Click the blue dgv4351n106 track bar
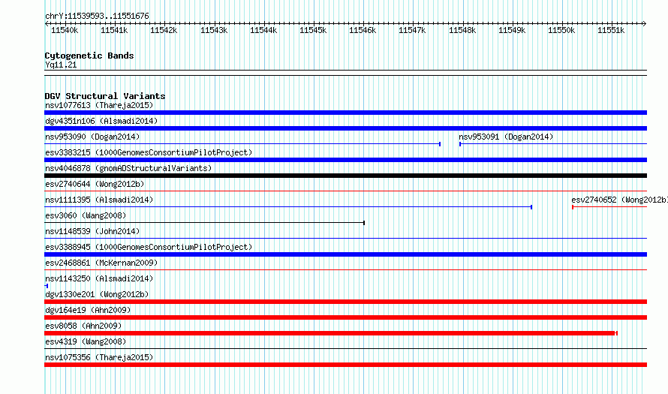This screenshot has height=394, width=668. pos(345,128)
